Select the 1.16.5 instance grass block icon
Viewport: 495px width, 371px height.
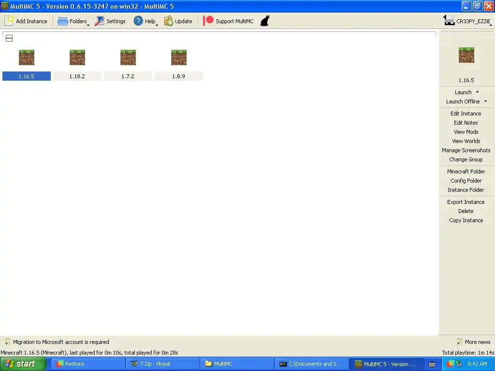click(x=27, y=57)
